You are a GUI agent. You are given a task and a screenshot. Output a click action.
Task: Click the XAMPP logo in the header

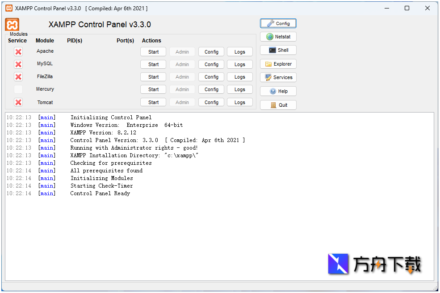[12, 25]
